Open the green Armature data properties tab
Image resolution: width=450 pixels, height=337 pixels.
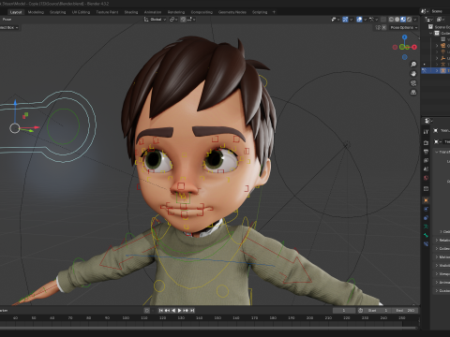click(426, 227)
